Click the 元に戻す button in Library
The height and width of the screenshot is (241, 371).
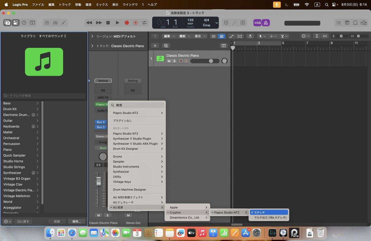click(23, 222)
